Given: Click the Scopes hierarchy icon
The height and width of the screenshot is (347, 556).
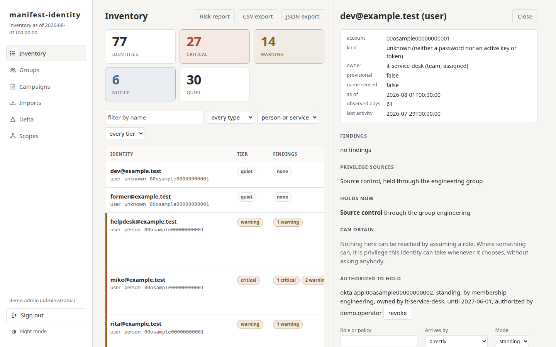Looking at the screenshot, I should (13, 136).
